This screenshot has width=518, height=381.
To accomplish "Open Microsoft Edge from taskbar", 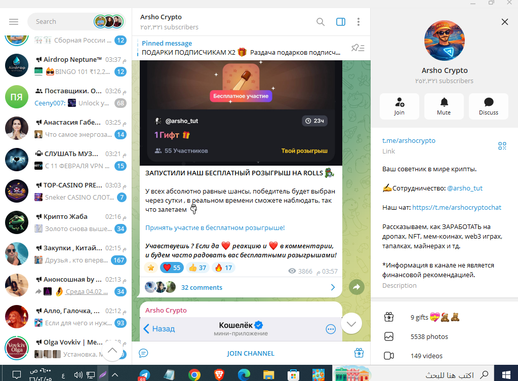I will (x=244, y=375).
